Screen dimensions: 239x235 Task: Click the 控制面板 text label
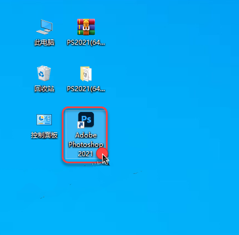44,135
